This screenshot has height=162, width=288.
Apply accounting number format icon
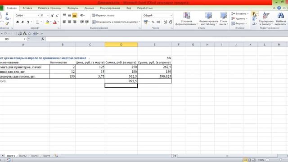pos(146,22)
